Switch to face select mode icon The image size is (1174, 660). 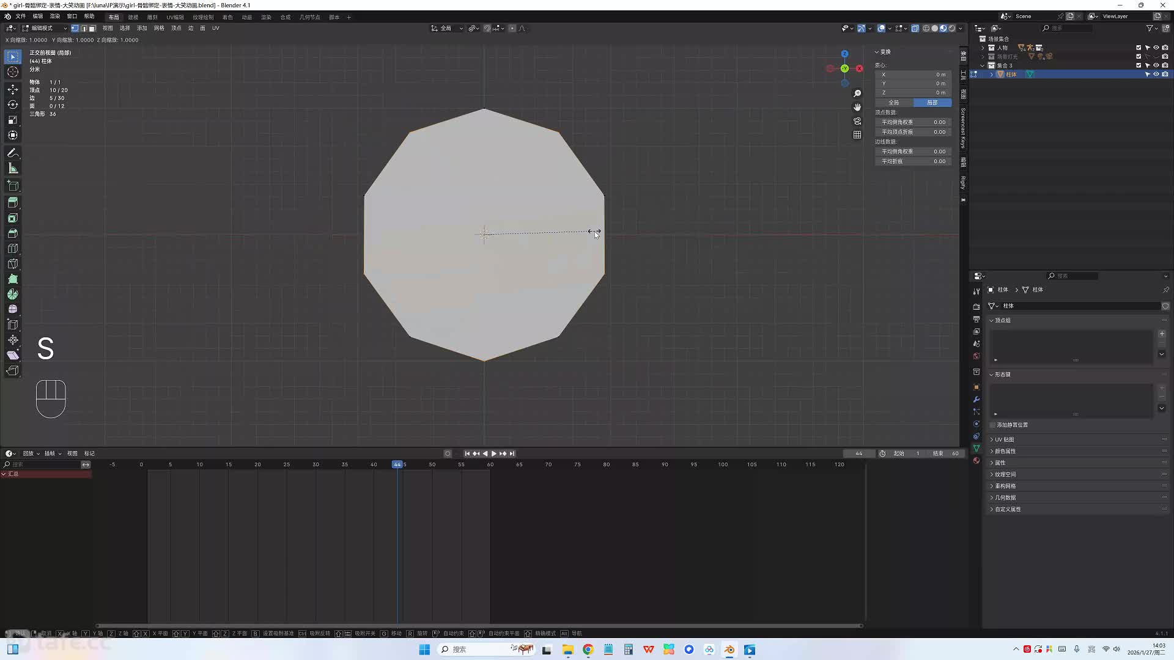click(92, 28)
